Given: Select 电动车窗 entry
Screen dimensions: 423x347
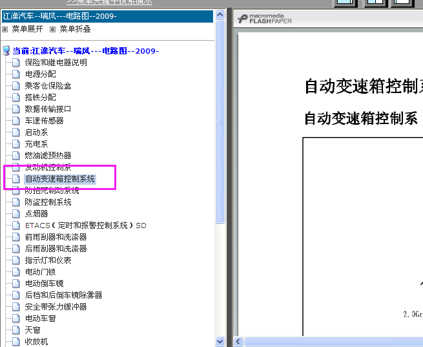Looking at the screenshot, I should click(x=41, y=319).
